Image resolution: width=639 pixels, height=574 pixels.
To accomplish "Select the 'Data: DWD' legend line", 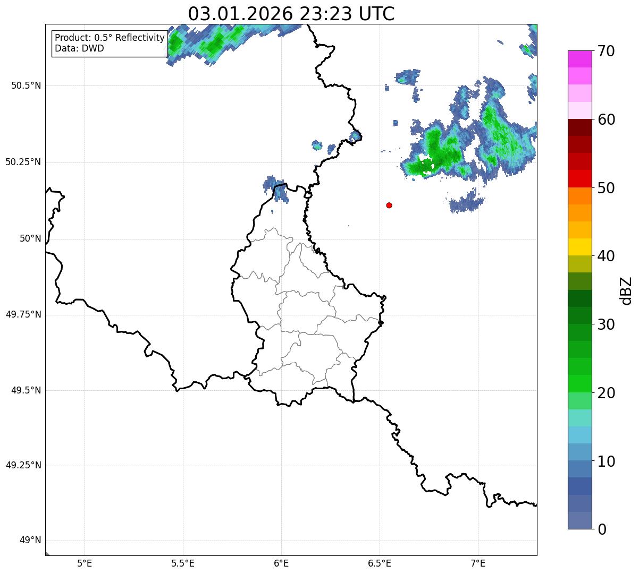I will tap(79, 48).
